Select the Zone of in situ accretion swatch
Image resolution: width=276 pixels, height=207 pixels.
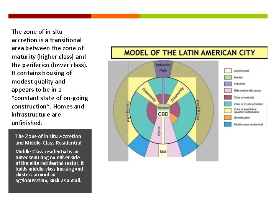[x=228, y=104]
